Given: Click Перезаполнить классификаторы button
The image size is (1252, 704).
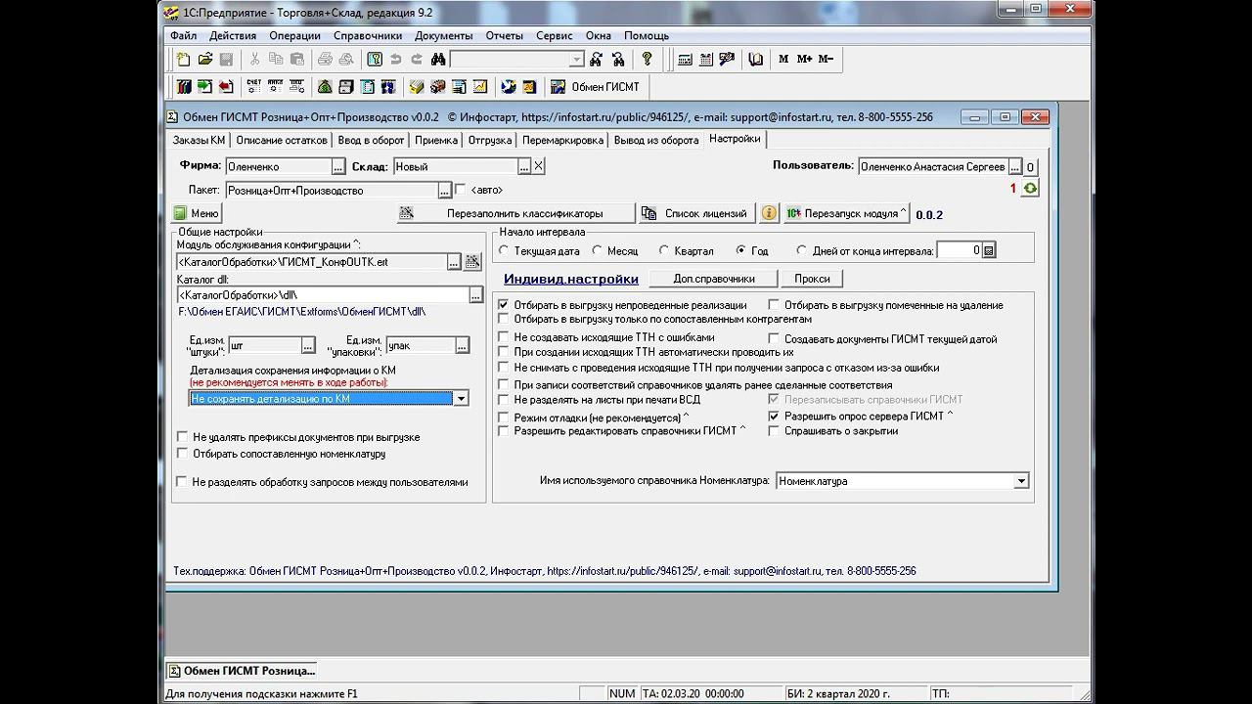Looking at the screenshot, I should pyautogui.click(x=524, y=213).
